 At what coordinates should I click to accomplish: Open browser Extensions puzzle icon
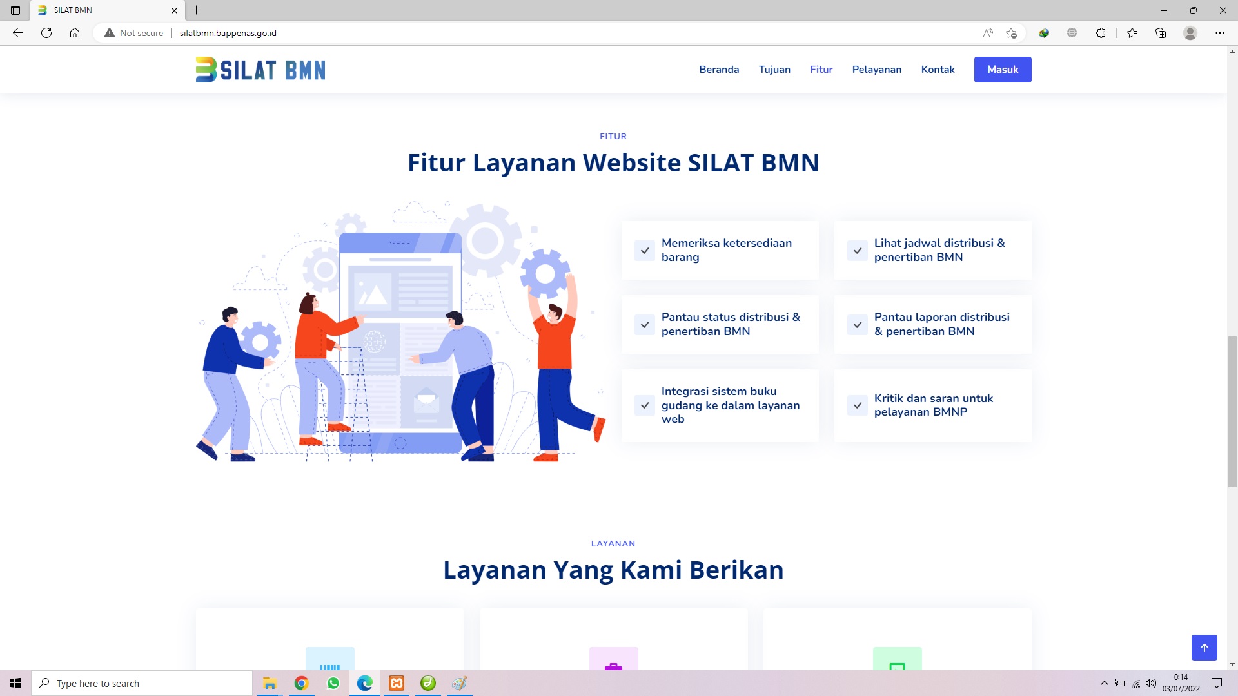click(x=1101, y=33)
